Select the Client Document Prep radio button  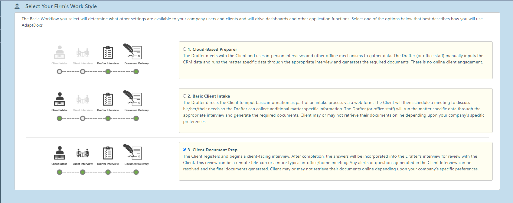click(x=185, y=150)
